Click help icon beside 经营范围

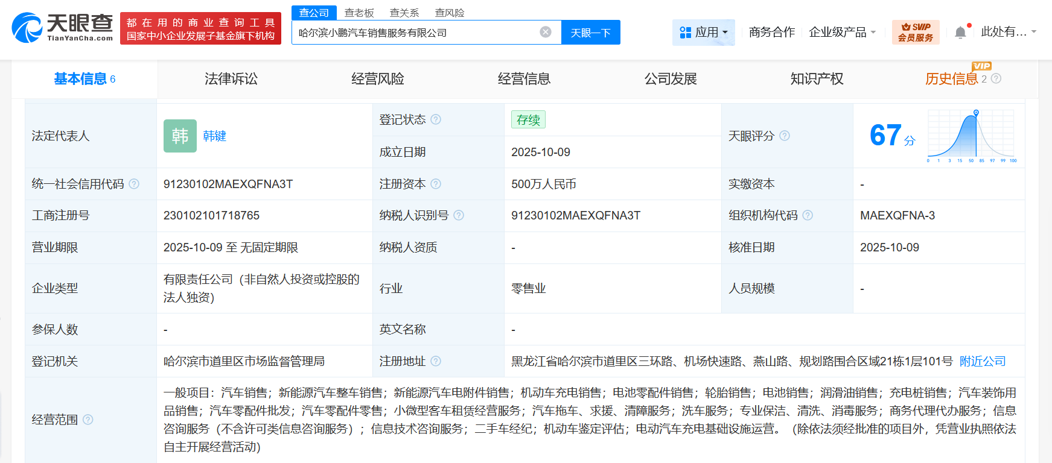point(88,420)
